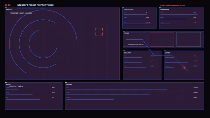Click the 'VALID' value in Event panel
The width and height of the screenshot is (210, 118).
click(x=53, y=92)
